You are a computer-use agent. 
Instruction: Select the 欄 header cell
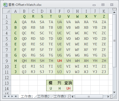51,83
